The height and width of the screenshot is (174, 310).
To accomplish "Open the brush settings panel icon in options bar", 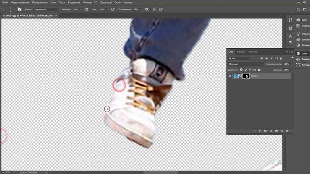I will click(x=19, y=9).
